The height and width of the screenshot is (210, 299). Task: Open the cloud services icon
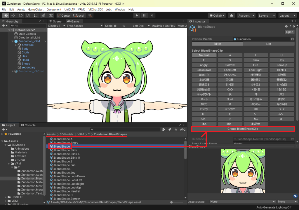click(231, 15)
